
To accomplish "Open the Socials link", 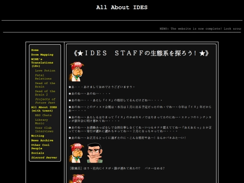I will point(38,153).
